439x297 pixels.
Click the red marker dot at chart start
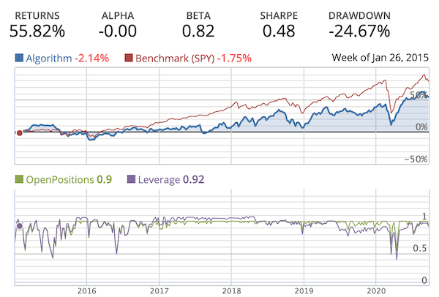(x=18, y=132)
